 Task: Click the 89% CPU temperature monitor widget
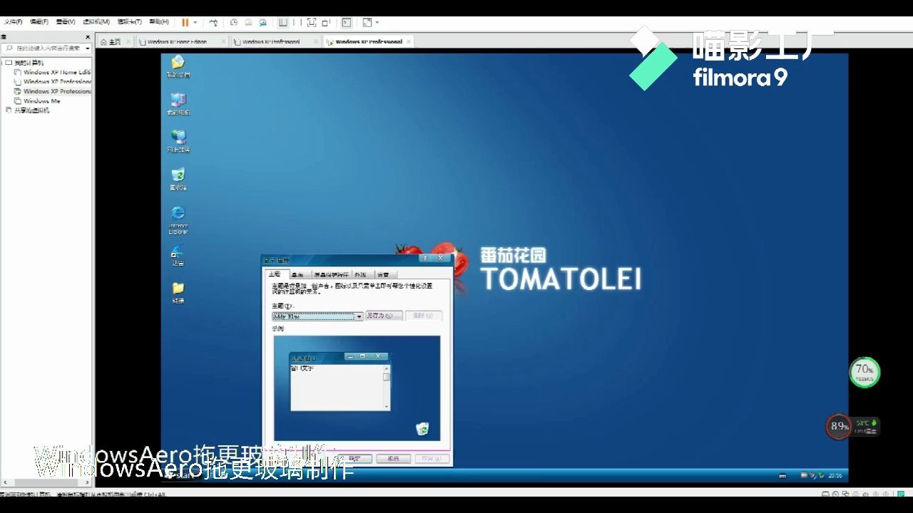tap(852, 426)
